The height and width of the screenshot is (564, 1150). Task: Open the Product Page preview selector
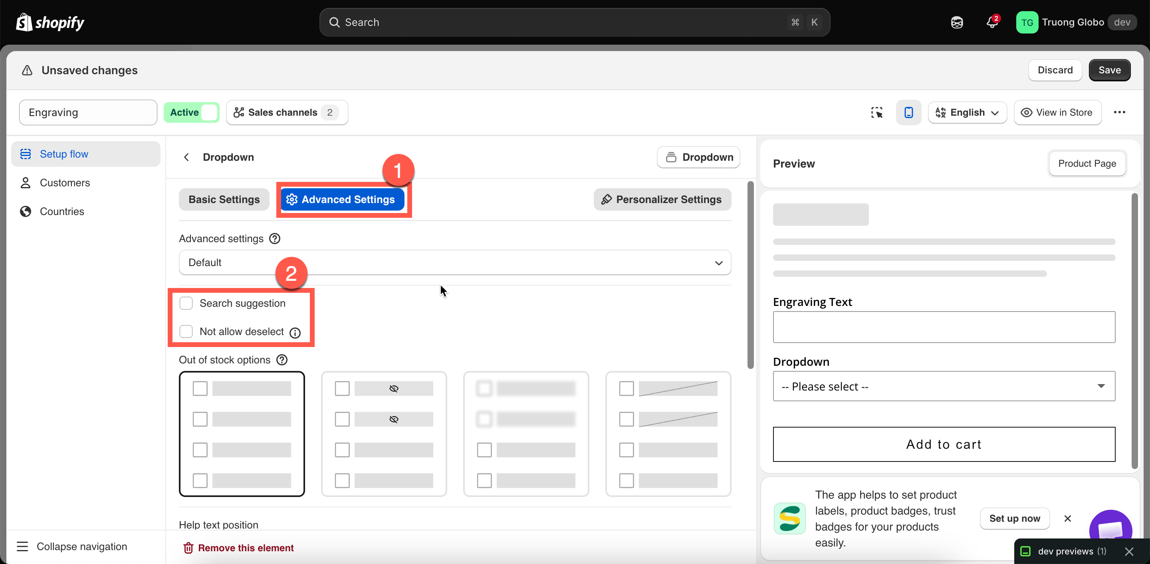tap(1087, 163)
